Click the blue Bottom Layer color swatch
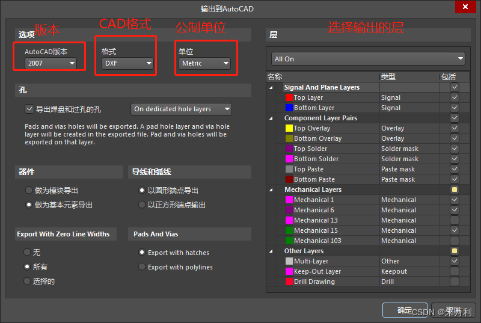 click(x=289, y=108)
